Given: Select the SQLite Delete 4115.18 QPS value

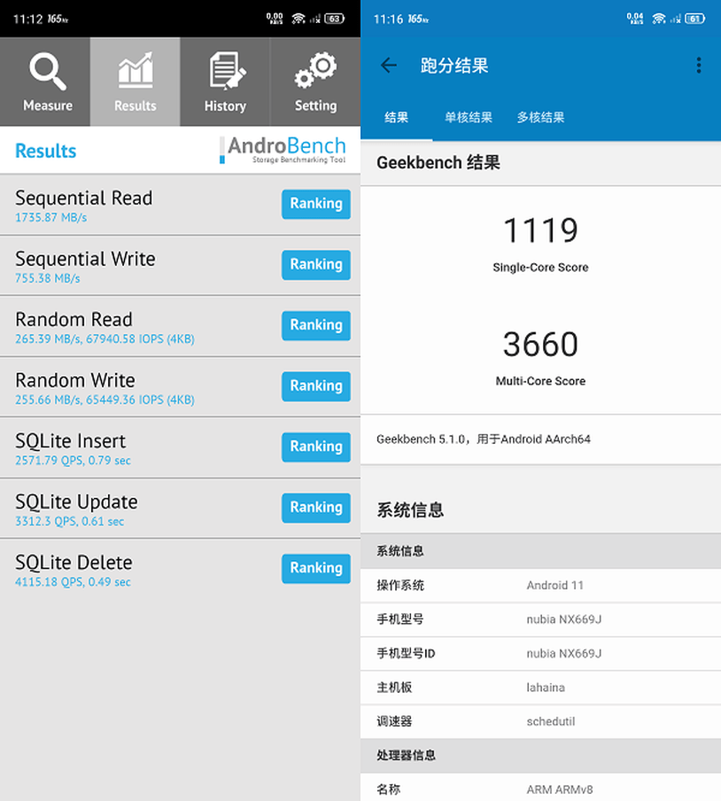Looking at the screenshot, I should 73,582.
